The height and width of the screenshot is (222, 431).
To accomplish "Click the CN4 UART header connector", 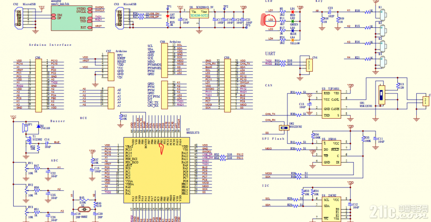I will tap(309, 66).
